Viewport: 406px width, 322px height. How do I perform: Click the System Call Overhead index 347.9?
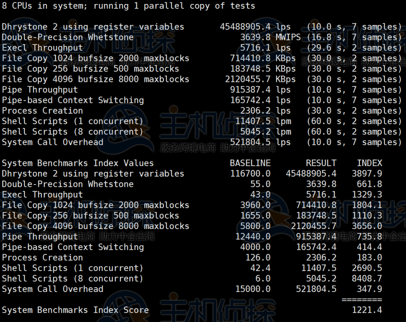[369, 290]
